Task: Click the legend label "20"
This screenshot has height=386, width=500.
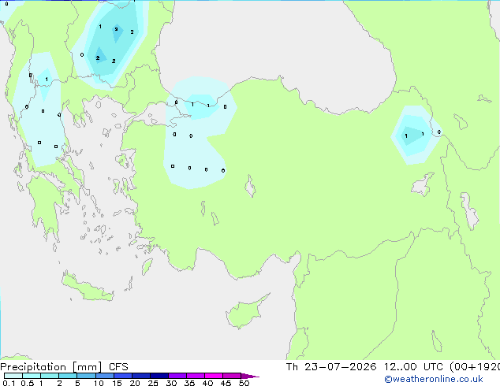Action: pyautogui.click(x=135, y=383)
